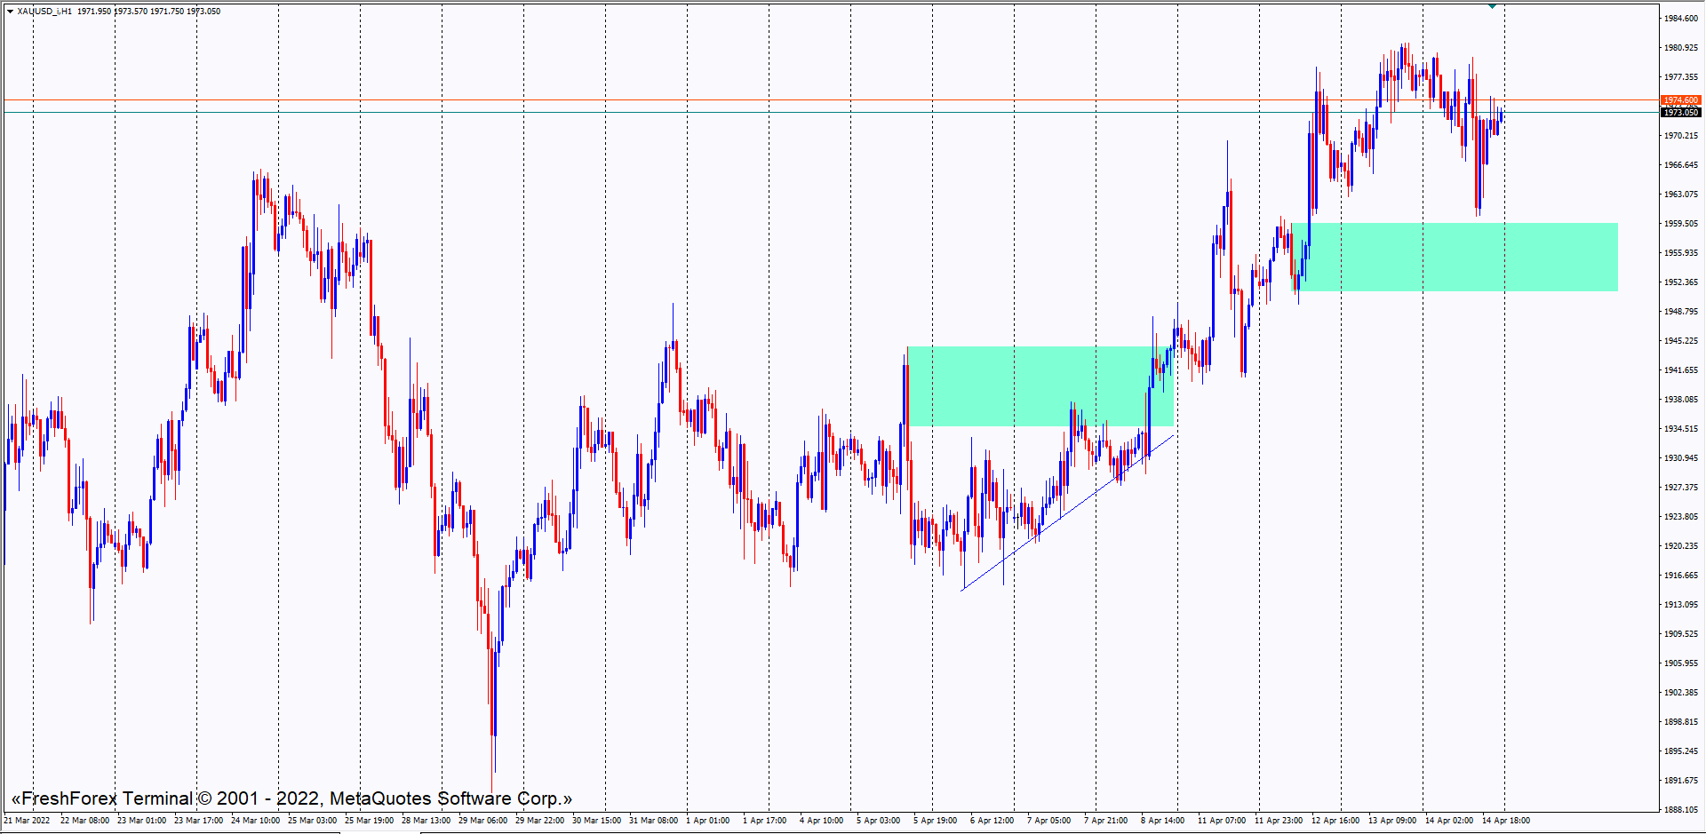Click the 1 Apr 01:00 time label
Viewport: 1706px width, 834px height.
click(x=707, y=821)
